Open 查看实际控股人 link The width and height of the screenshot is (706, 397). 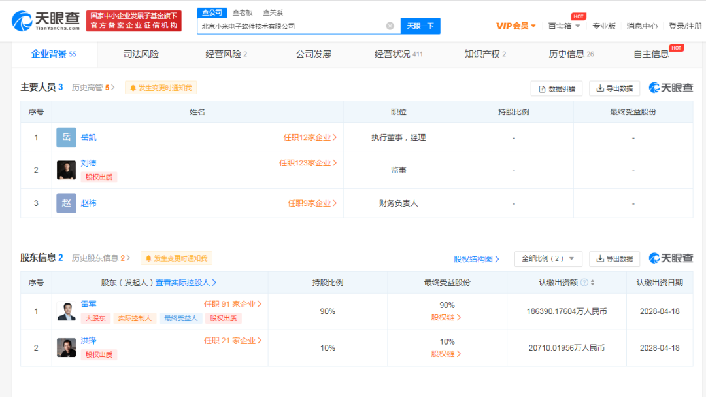(186, 283)
